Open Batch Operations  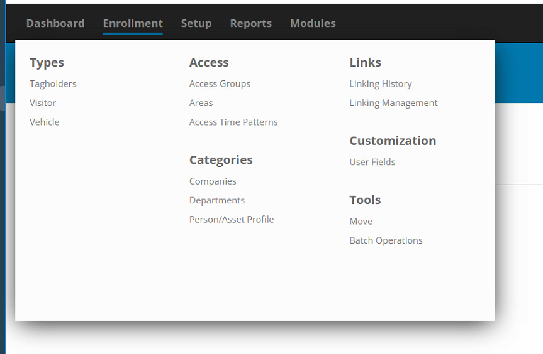tap(386, 240)
